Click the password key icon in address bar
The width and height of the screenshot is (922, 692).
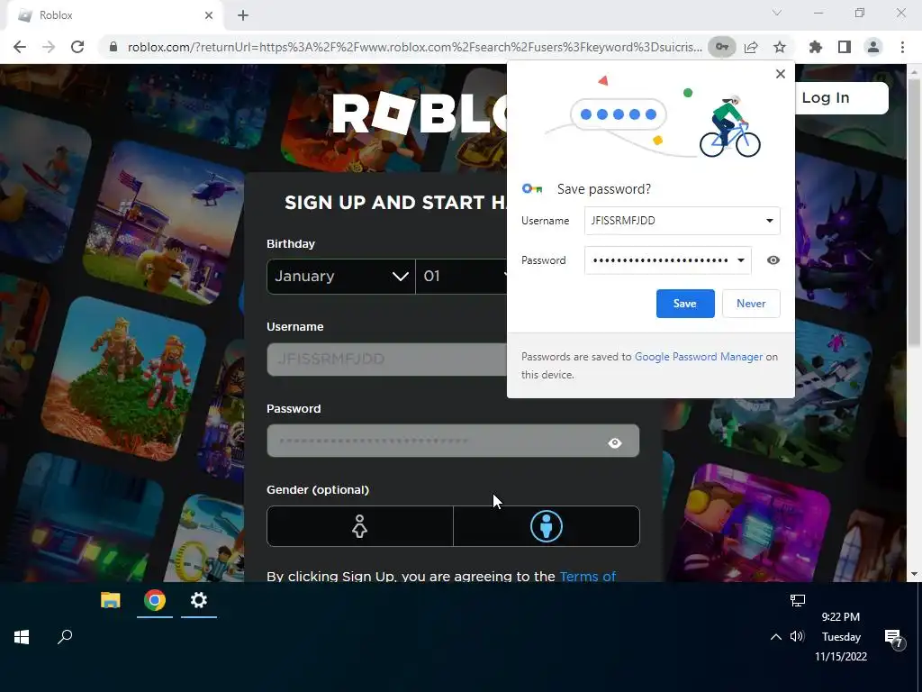[x=721, y=47]
